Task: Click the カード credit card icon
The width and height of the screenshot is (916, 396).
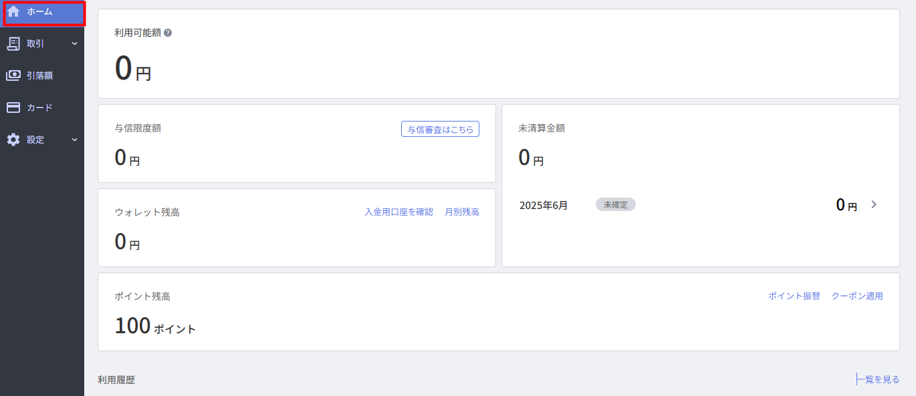Action: [13, 108]
